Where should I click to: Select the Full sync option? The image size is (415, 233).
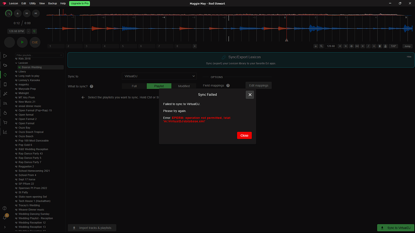pos(134,86)
